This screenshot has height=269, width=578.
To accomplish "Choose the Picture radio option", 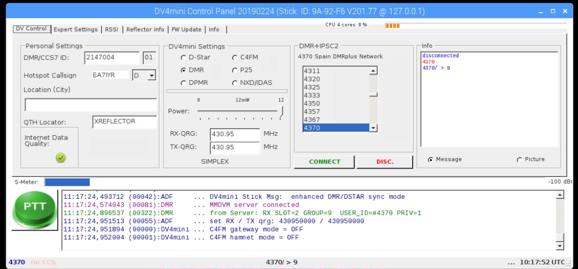I will click(520, 160).
